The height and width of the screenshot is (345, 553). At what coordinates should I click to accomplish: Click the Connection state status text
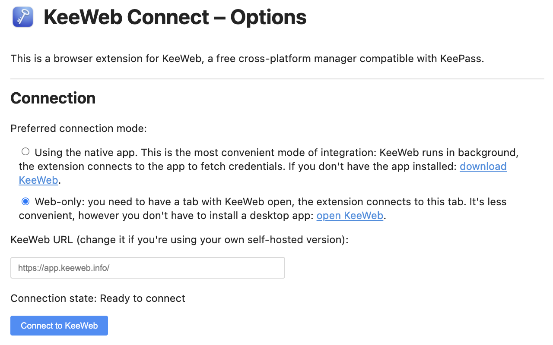(97, 298)
